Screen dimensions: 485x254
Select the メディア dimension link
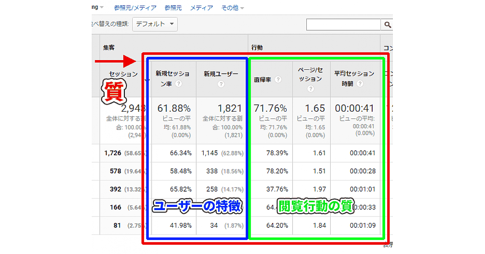[x=202, y=8]
